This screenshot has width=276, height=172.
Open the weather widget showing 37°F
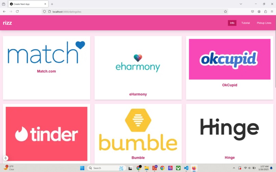pyautogui.click(x=9, y=168)
